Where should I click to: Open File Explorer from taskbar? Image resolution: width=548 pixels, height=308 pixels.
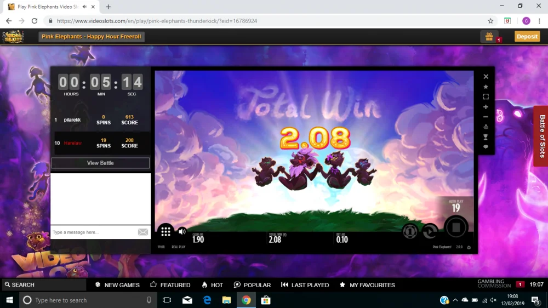226,300
